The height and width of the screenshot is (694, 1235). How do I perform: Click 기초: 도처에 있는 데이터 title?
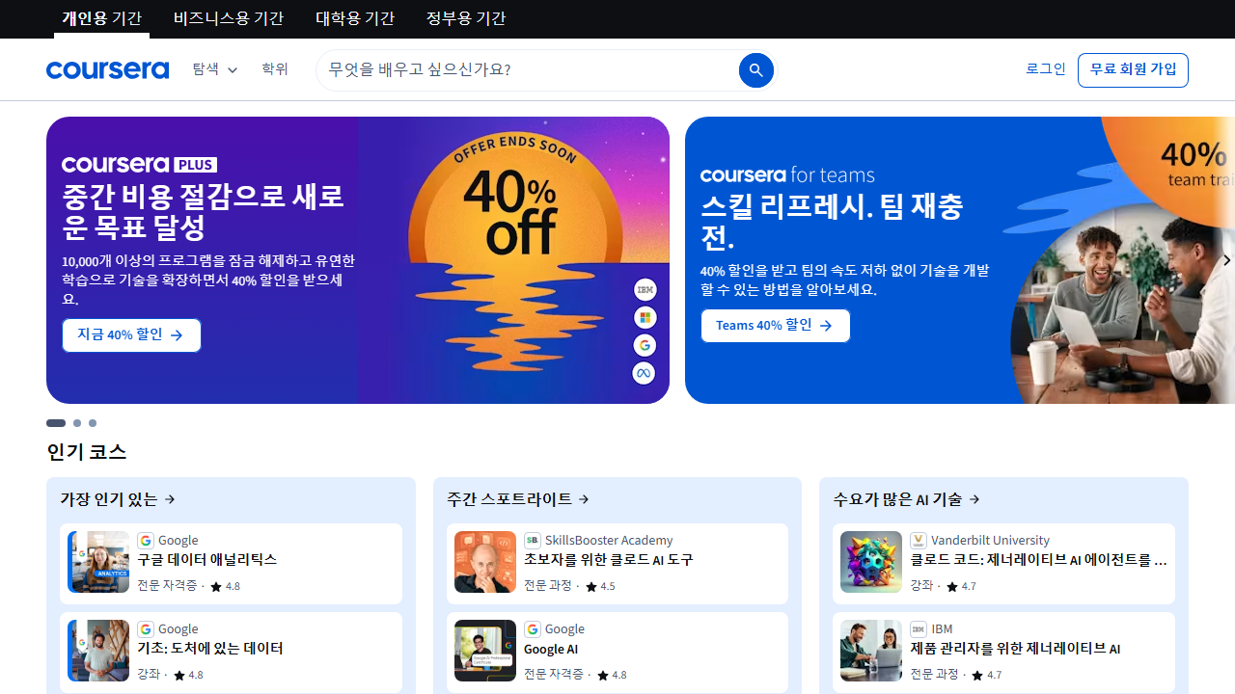pos(210,649)
